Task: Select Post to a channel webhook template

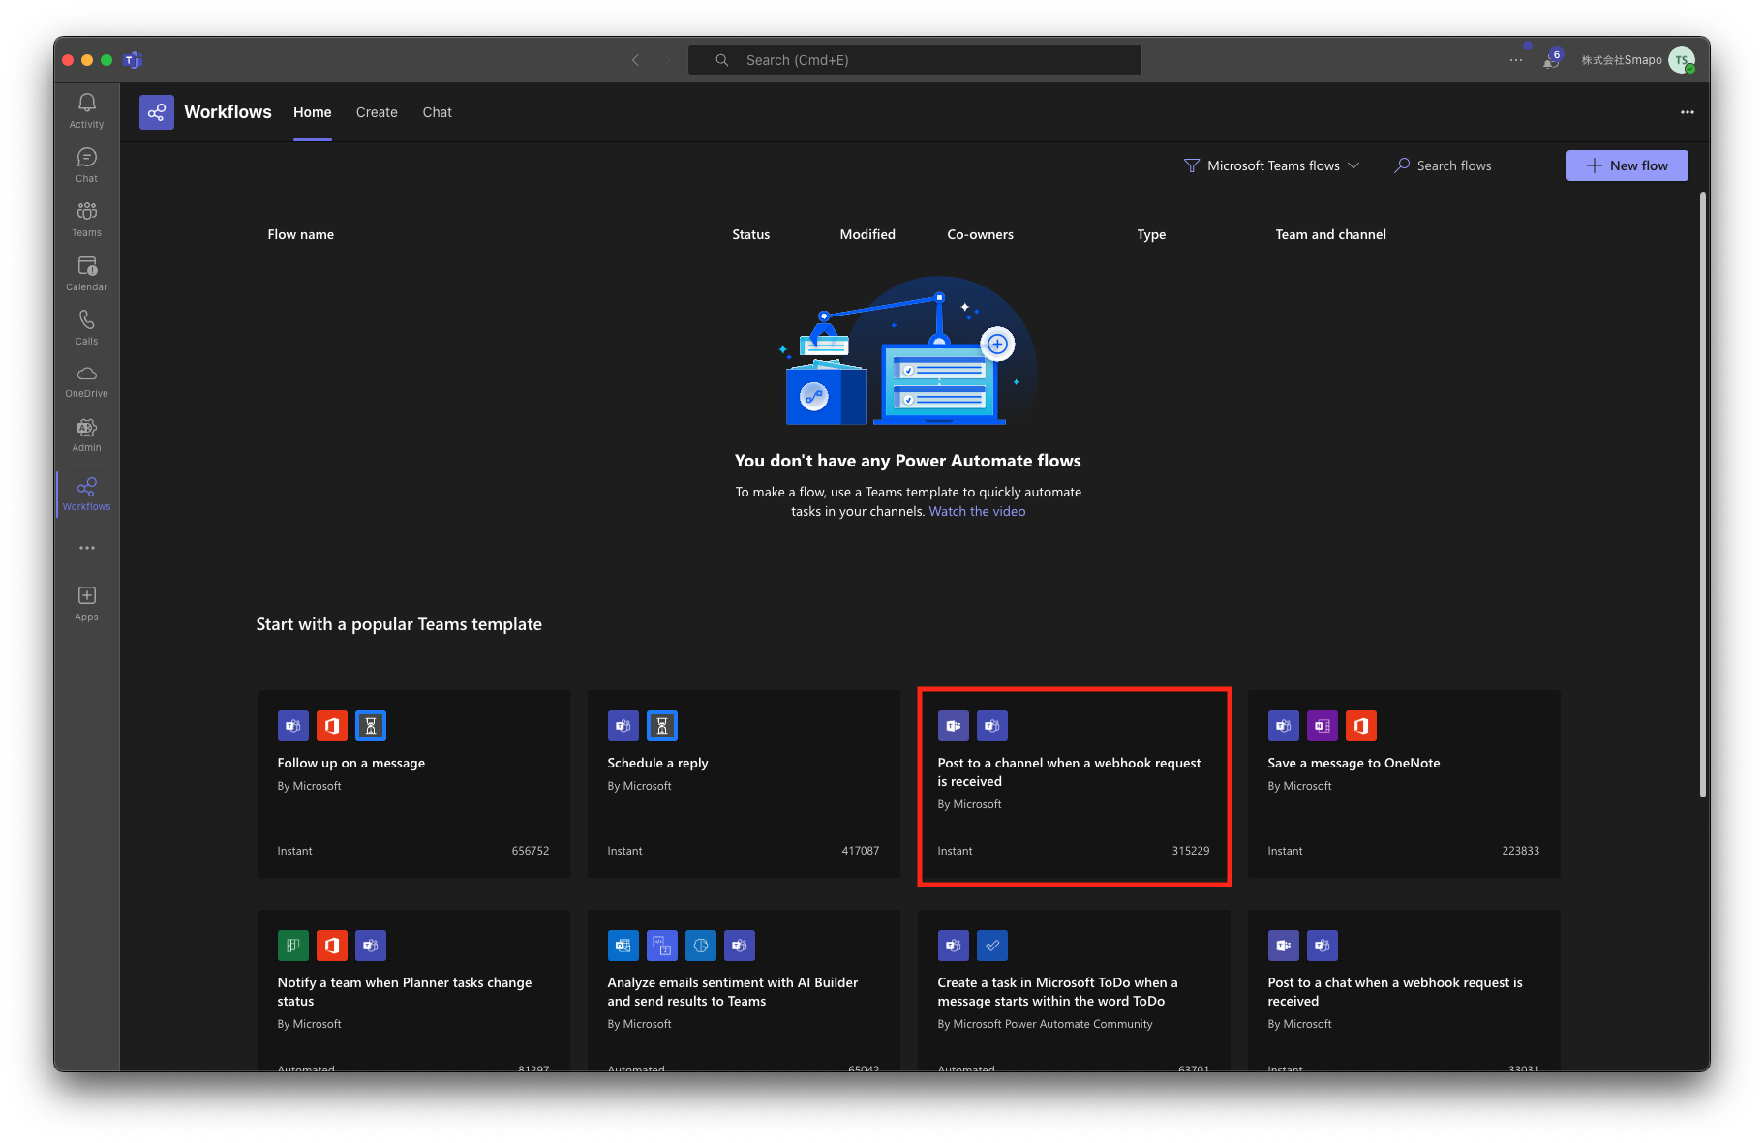Action: [x=1074, y=784]
